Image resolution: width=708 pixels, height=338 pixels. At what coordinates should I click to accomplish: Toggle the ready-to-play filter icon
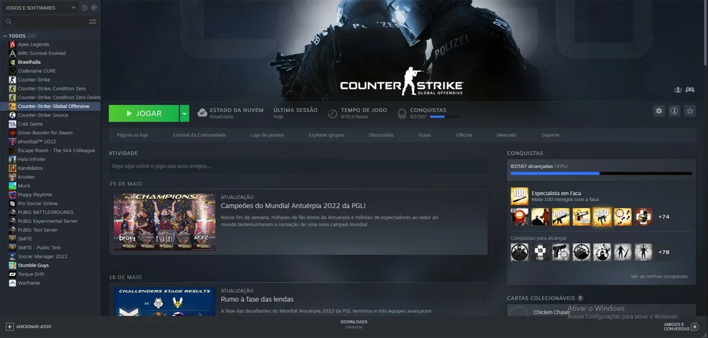click(94, 8)
